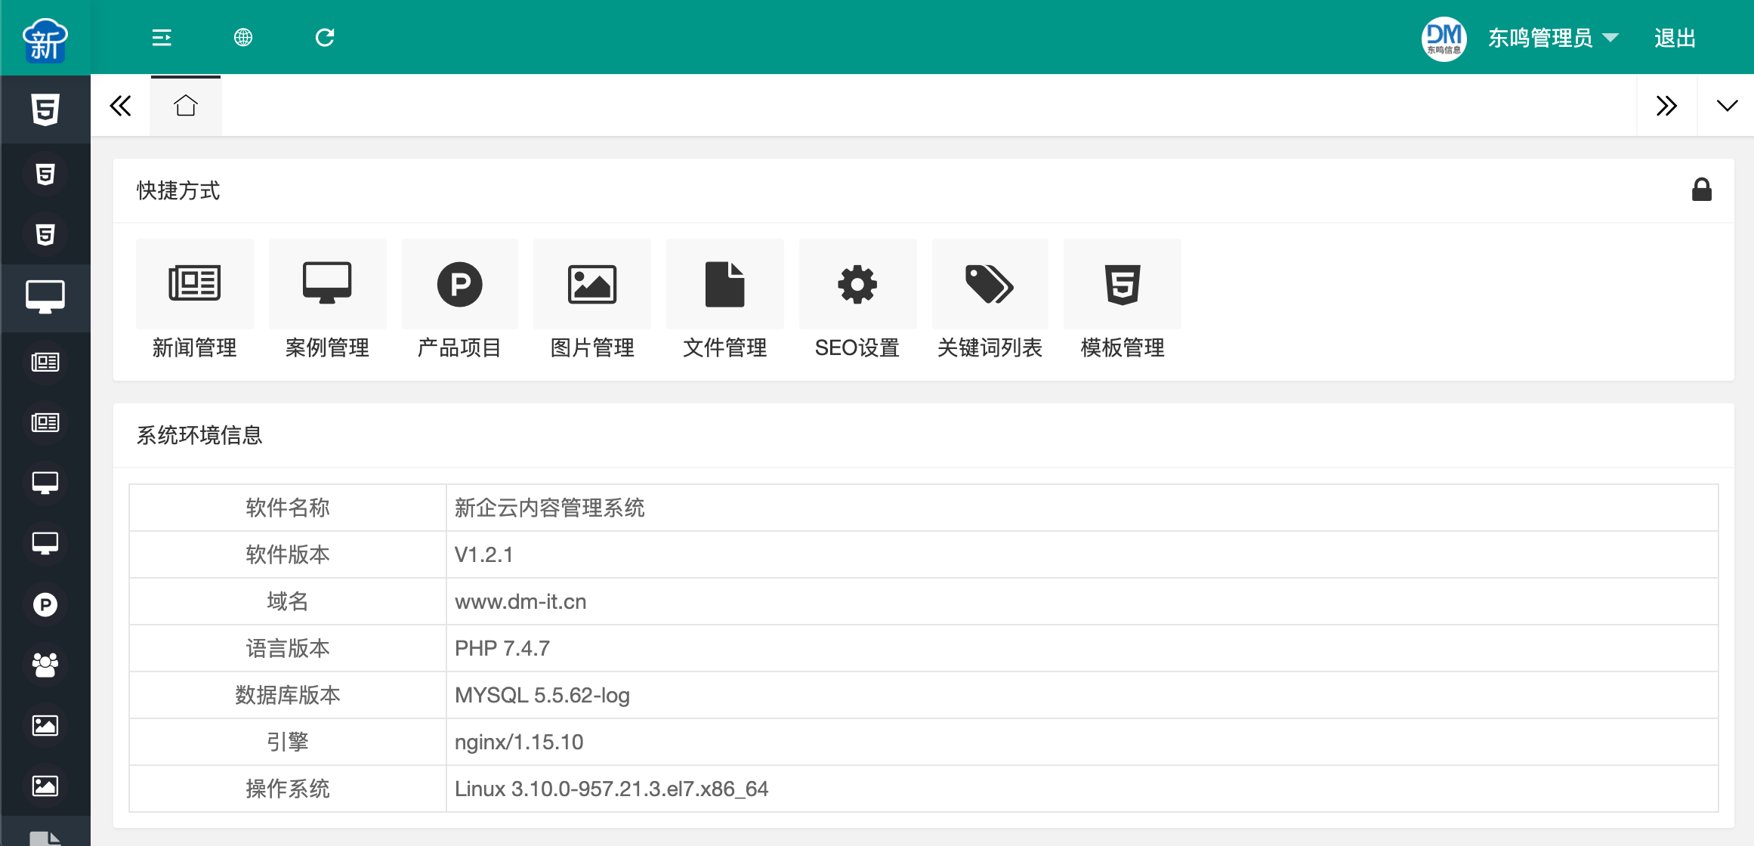1754x846 pixels.
Task: Click the DM avatar image
Action: pyautogui.click(x=1444, y=38)
